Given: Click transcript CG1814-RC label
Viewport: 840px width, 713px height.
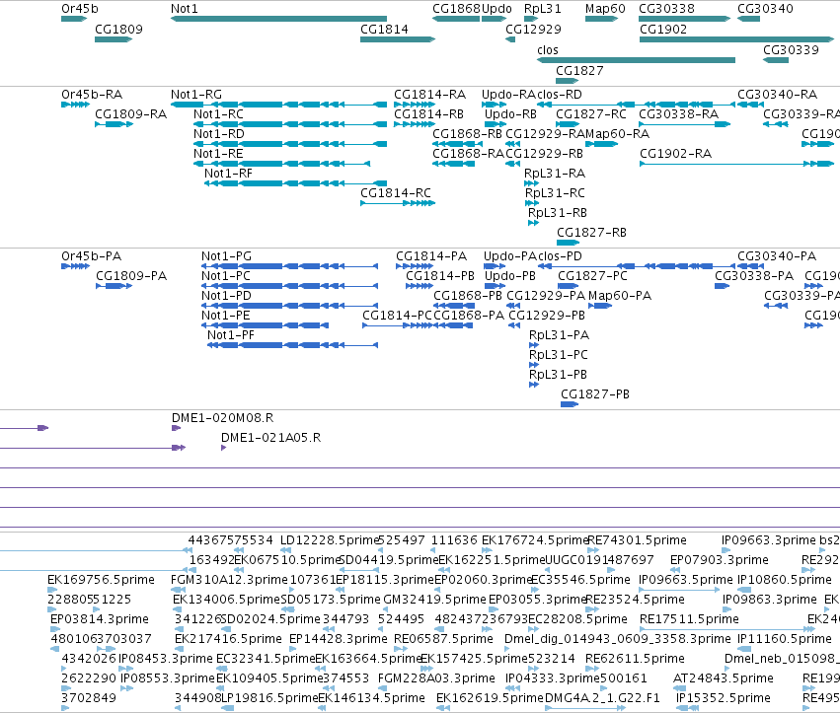Looking at the screenshot, I should 396,192.
